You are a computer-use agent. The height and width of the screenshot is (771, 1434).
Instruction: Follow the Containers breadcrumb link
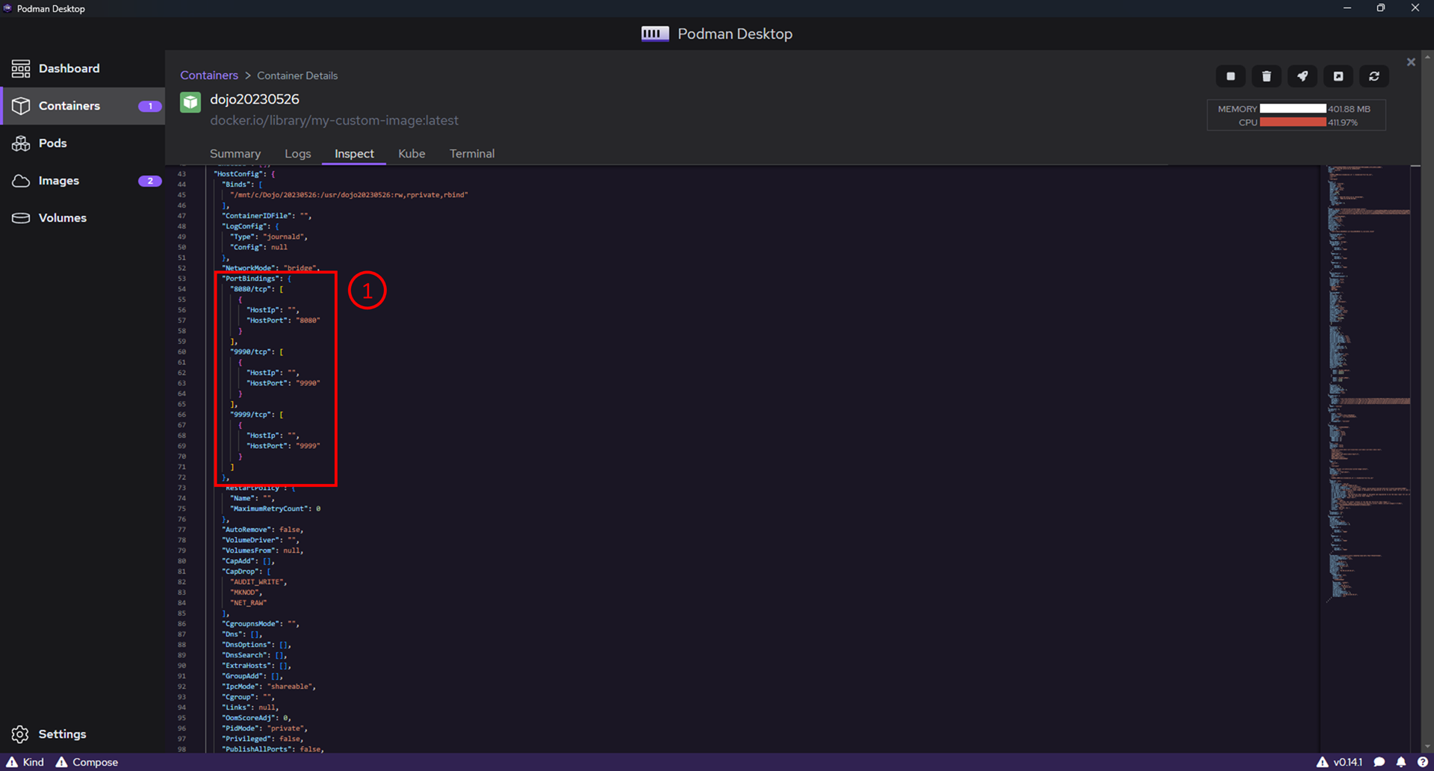point(209,75)
